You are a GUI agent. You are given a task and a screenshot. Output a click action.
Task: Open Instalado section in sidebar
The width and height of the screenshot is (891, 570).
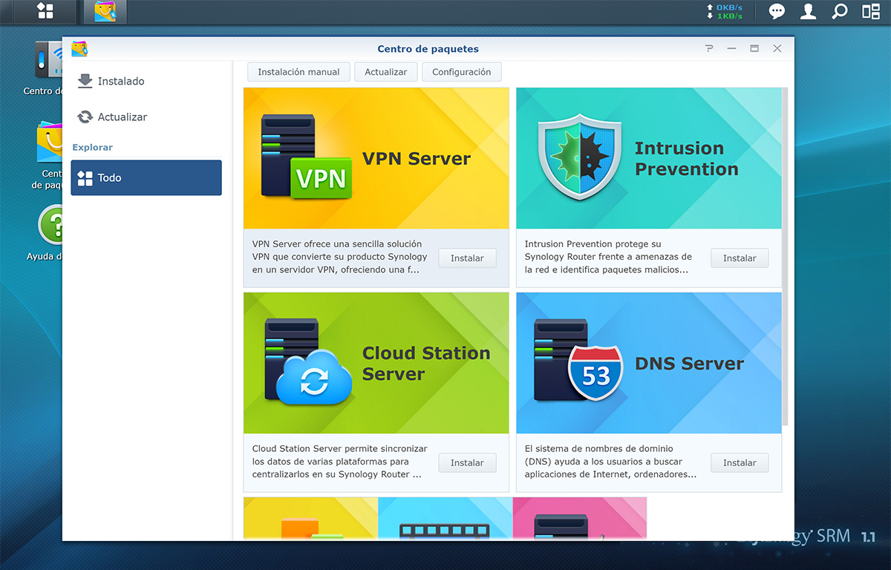coord(146,81)
